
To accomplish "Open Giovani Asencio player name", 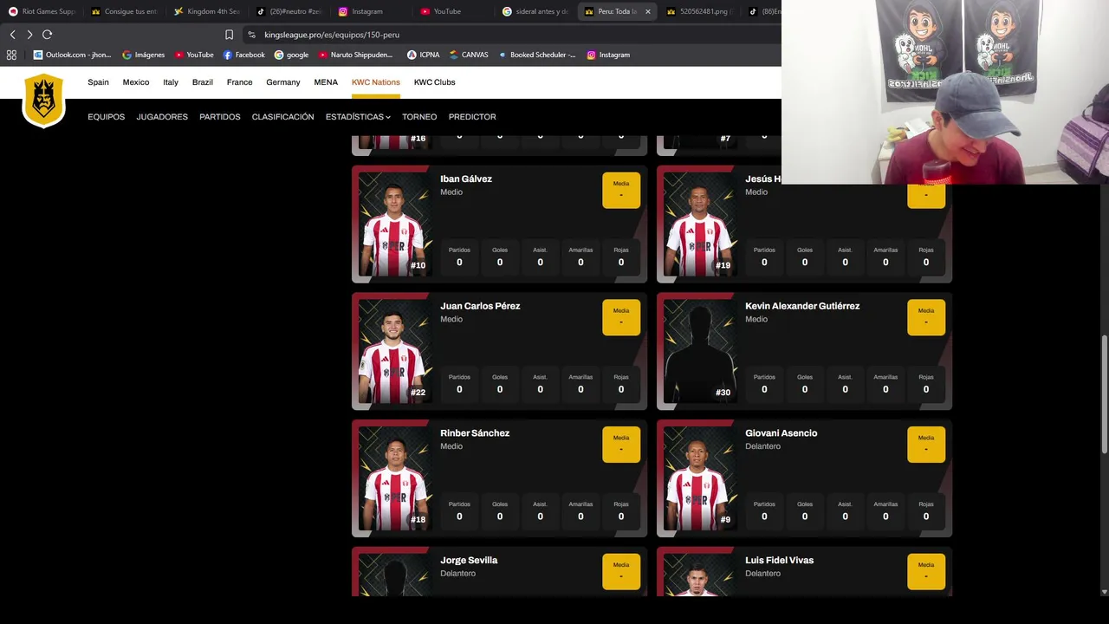I will point(781,433).
